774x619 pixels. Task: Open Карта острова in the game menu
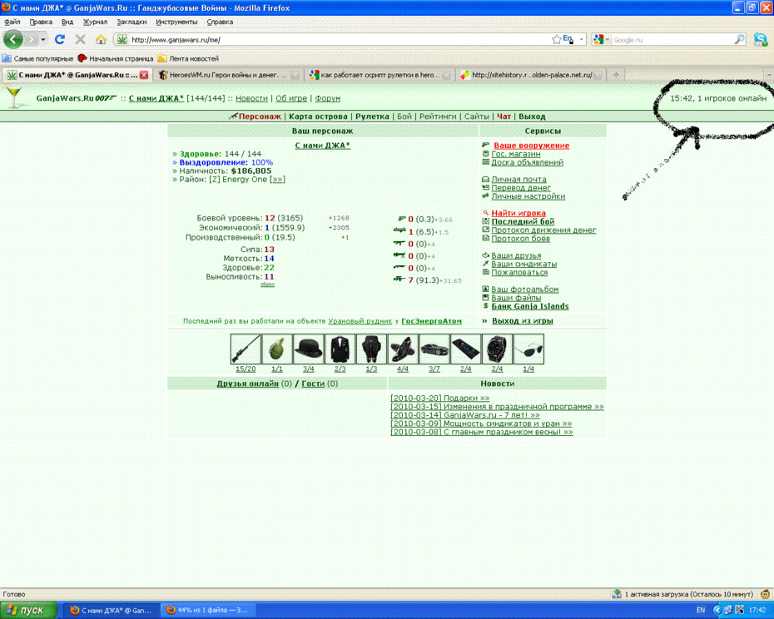[319, 116]
